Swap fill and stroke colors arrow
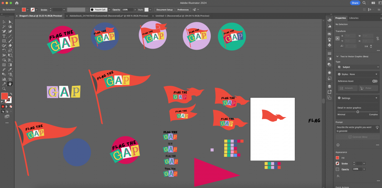 tap(11, 94)
